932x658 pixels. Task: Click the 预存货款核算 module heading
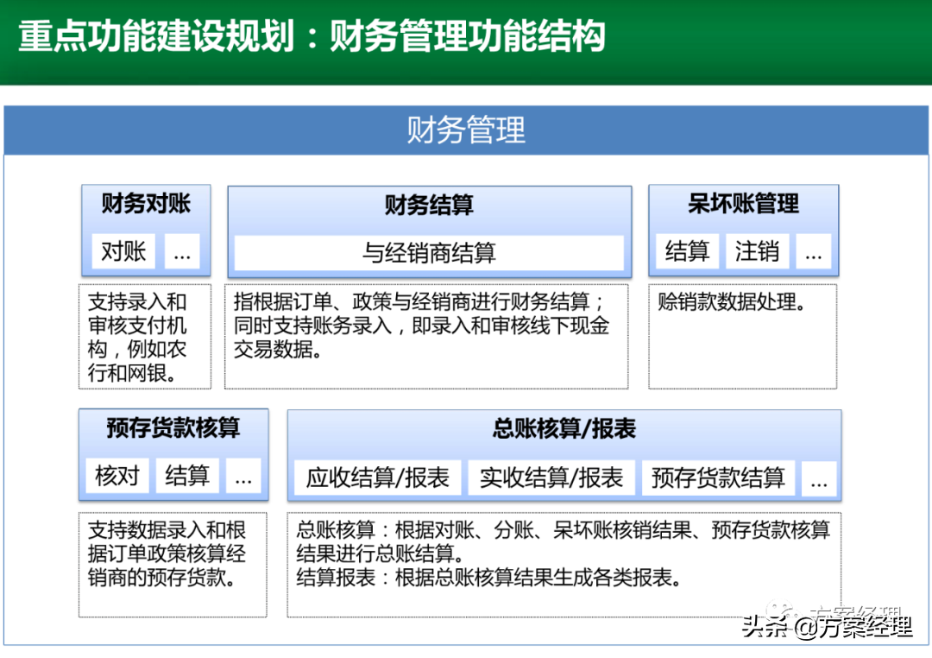(173, 427)
